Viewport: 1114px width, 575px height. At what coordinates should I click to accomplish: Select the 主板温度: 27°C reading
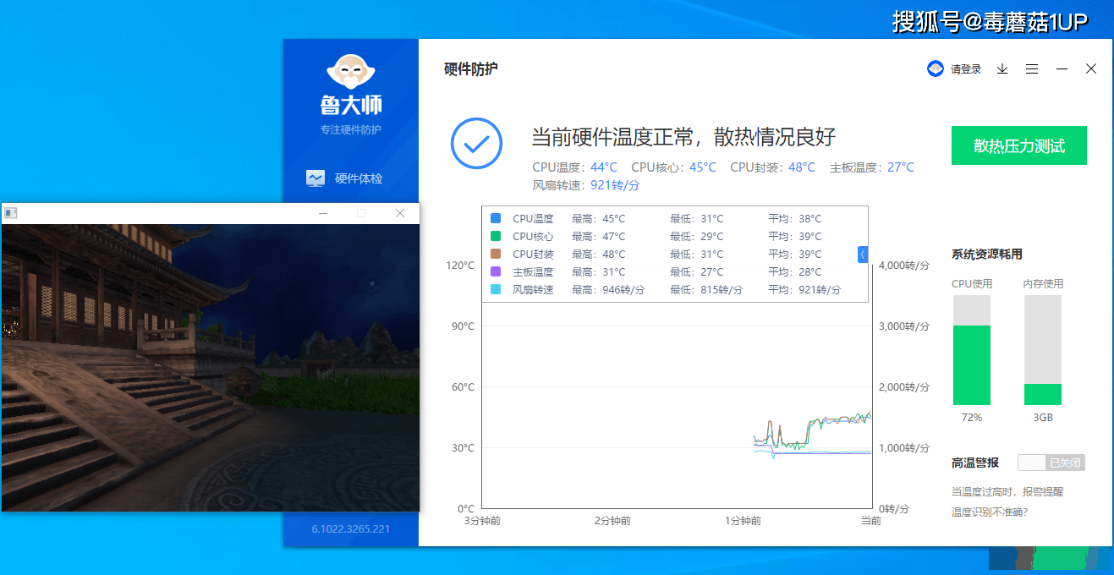(x=872, y=167)
